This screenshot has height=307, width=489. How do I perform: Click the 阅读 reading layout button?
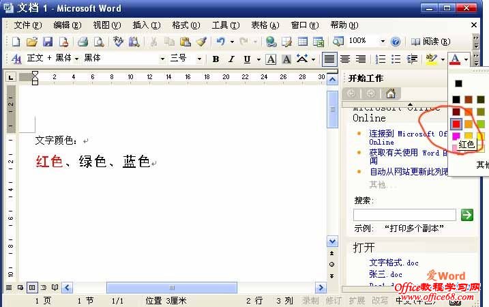click(x=430, y=42)
